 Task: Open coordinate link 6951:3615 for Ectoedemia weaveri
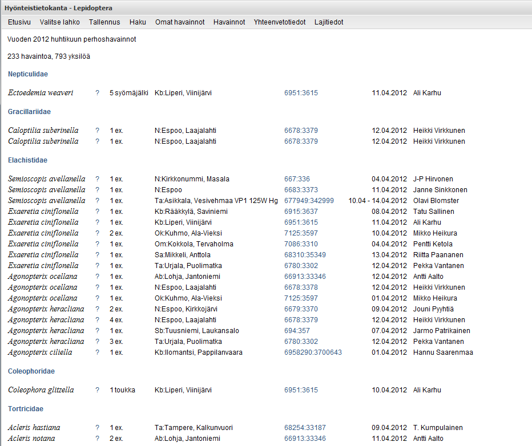[x=301, y=93]
